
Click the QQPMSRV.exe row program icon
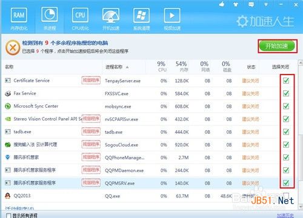click(8, 183)
